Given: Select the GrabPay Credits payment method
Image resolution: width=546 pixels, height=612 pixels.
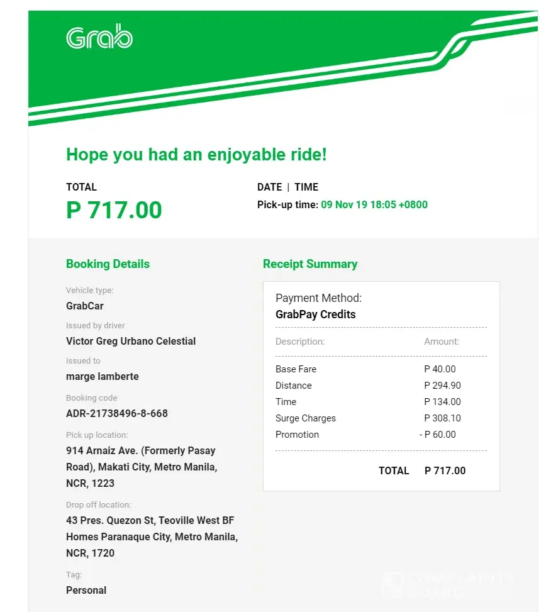Looking at the screenshot, I should [315, 314].
